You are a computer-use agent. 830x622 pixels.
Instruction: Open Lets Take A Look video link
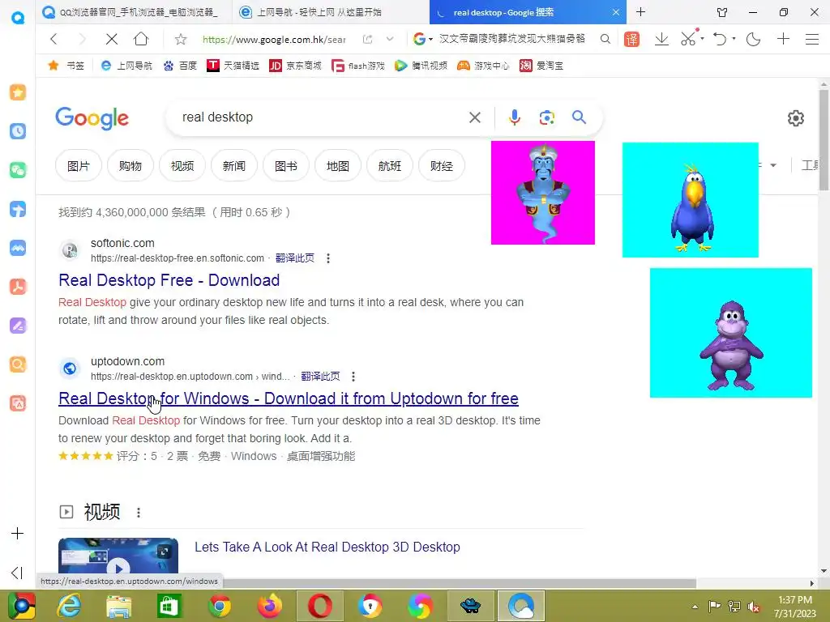pos(327,547)
